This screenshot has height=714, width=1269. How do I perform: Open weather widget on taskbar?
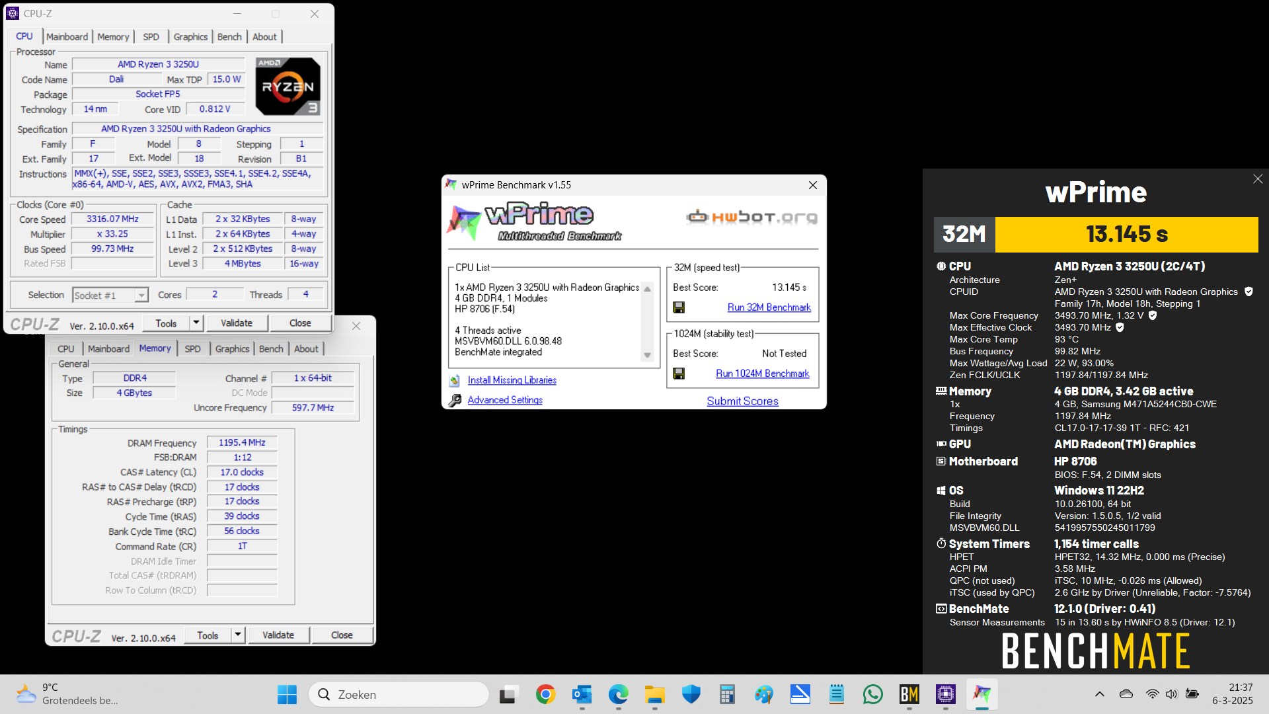coord(67,694)
